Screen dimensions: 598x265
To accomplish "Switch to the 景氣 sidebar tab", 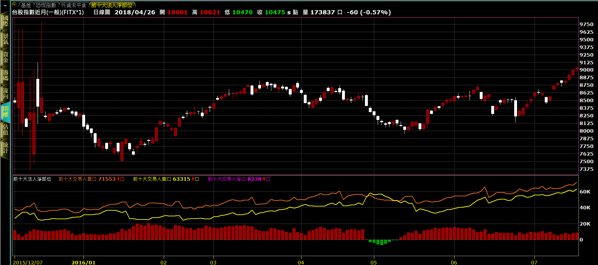I will [x=5, y=39].
